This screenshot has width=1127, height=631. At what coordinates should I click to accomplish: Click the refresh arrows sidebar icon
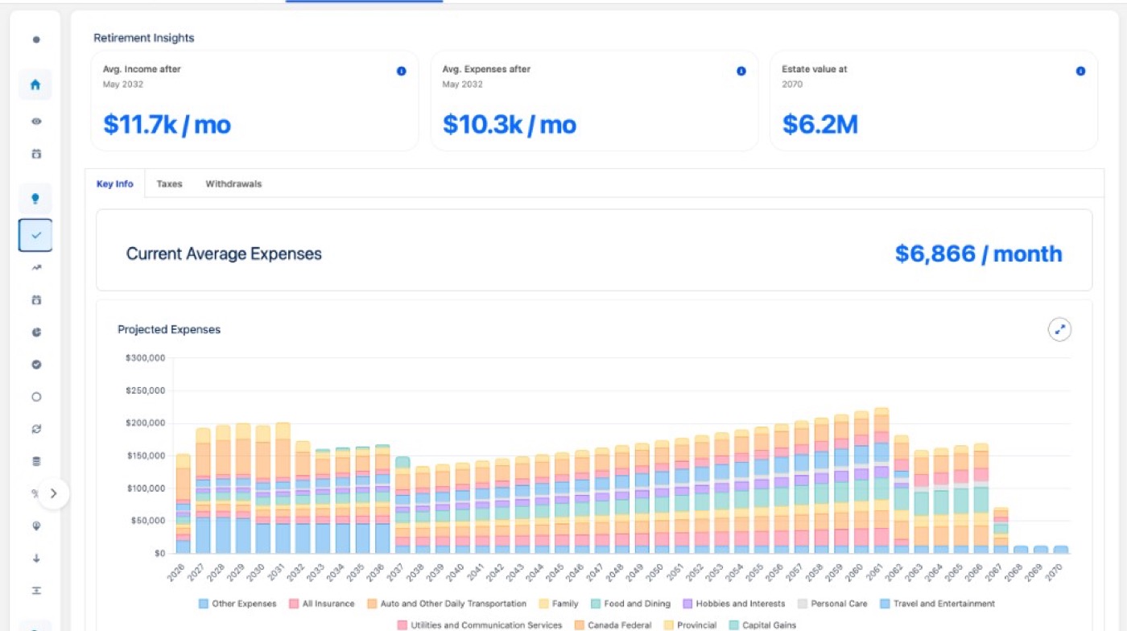click(35, 429)
